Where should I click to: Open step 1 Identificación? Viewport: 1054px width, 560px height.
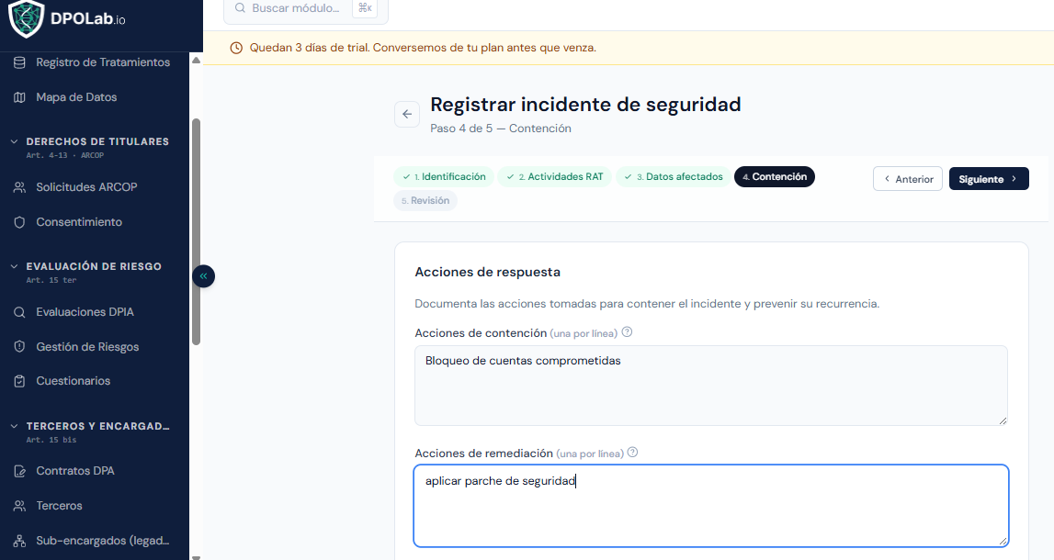(x=444, y=176)
